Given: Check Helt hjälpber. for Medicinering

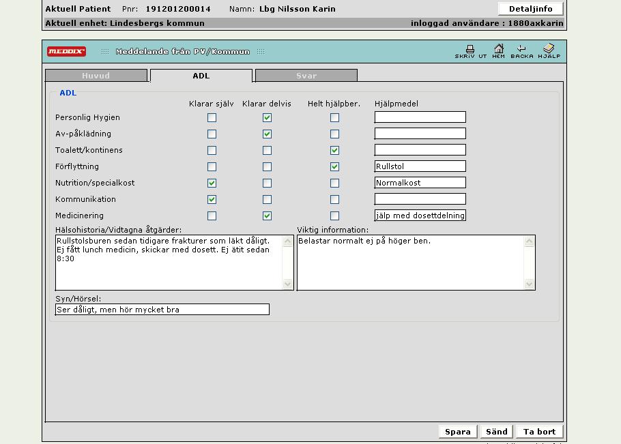Looking at the screenshot, I should pos(334,216).
